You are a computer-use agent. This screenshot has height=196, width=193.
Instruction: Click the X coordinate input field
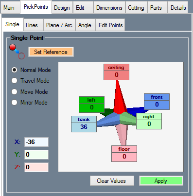tap(36, 142)
